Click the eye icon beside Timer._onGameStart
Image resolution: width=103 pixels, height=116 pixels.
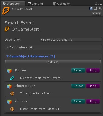click(x=12, y=93)
